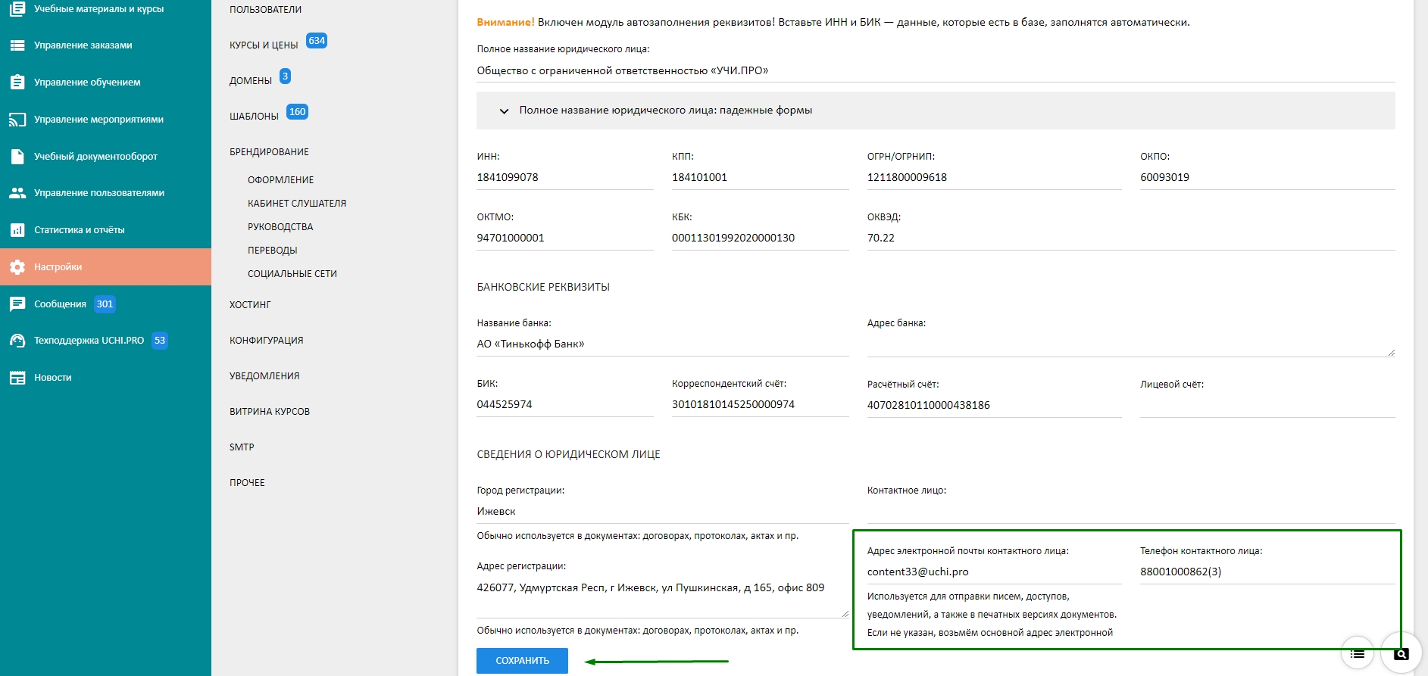Click the Учебные материалы и курсы sidebar icon

[17, 9]
